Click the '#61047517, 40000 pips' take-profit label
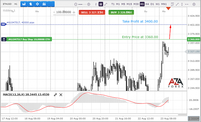The width and height of the screenshot is (201, 122). click(x=21, y=22)
